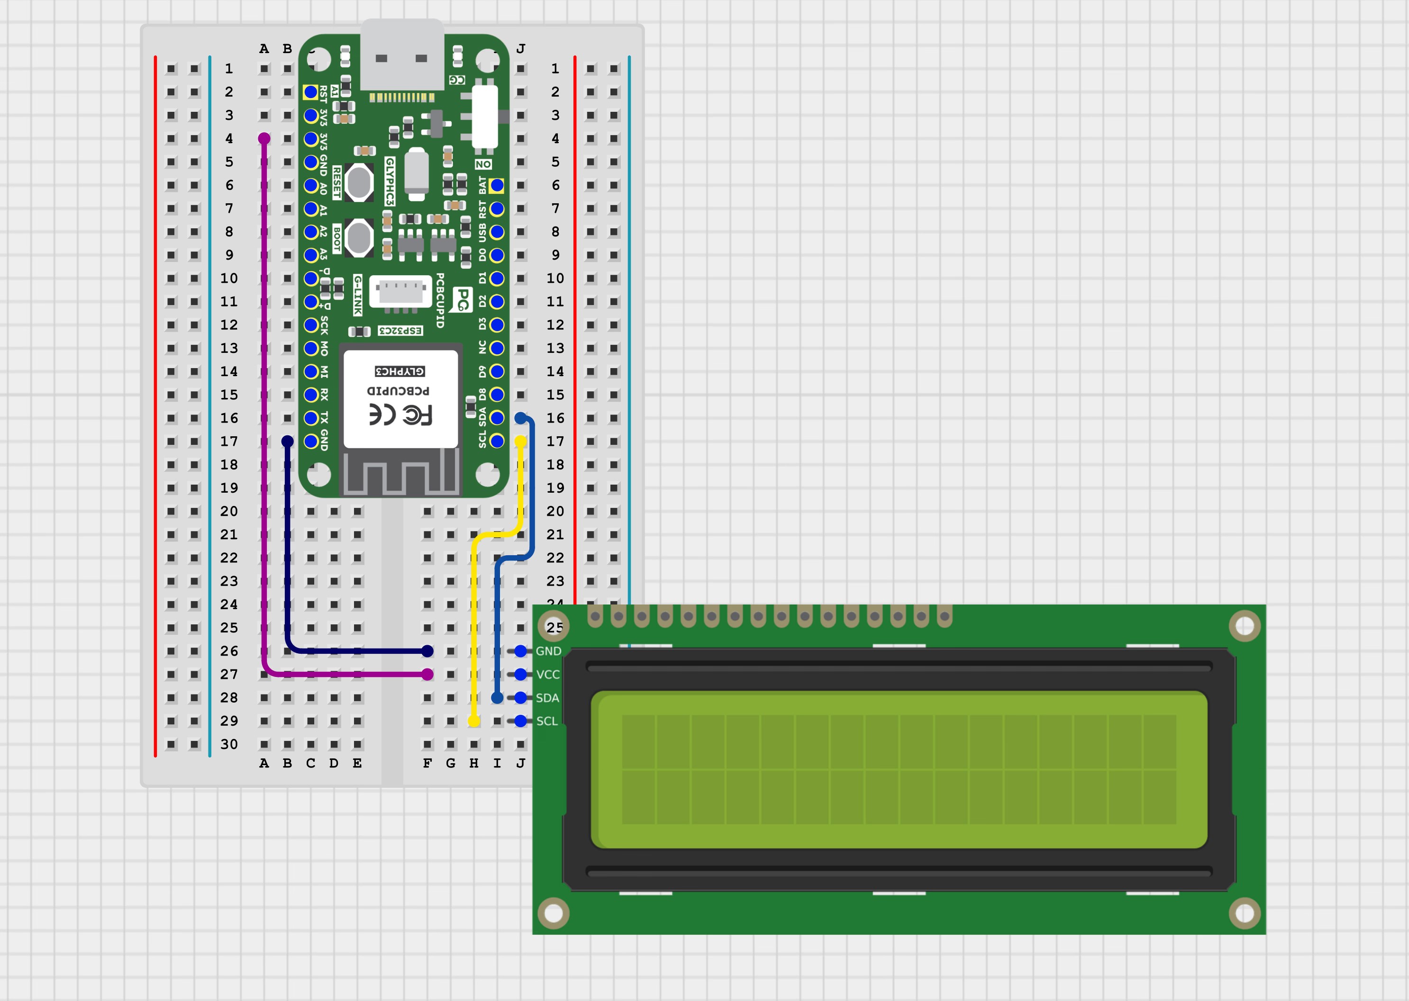Screen dimensions: 1409x1001
Task: Select the yellow SCL wire
Action: pyautogui.click(x=474, y=616)
